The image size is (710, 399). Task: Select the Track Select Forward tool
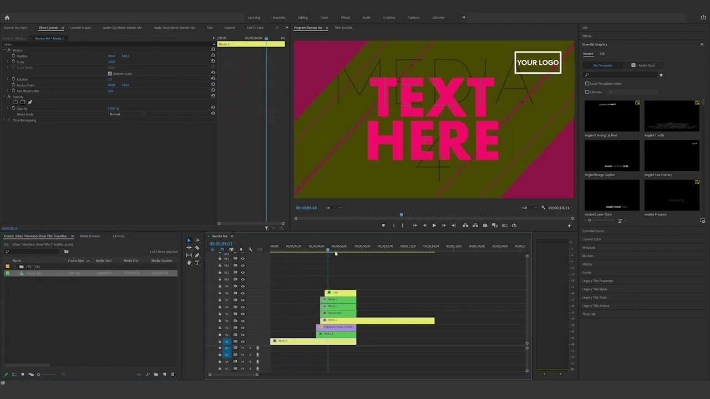(x=197, y=241)
